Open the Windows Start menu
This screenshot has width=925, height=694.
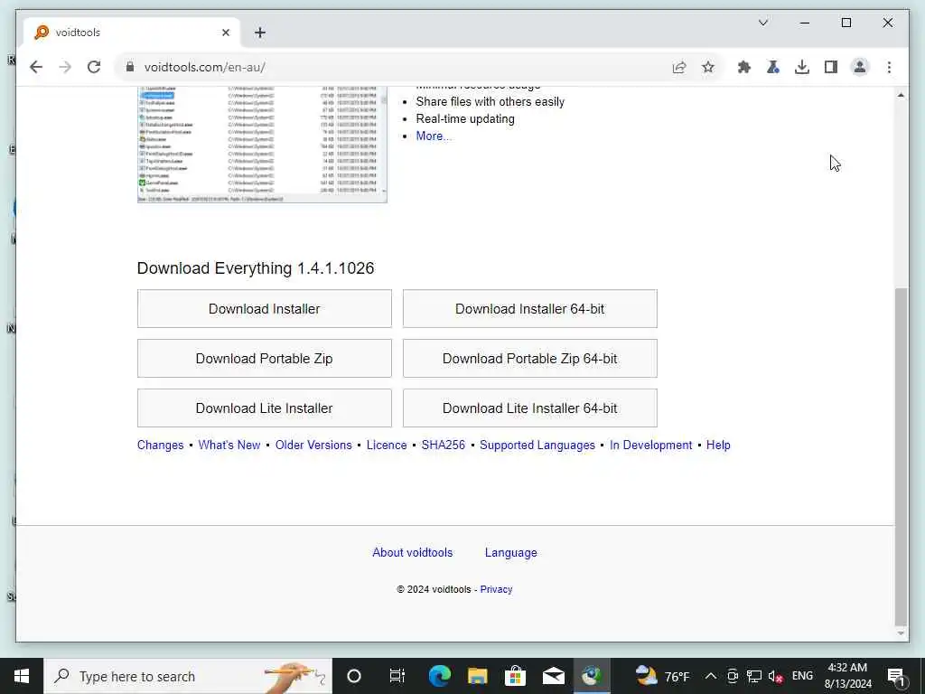[x=22, y=676]
